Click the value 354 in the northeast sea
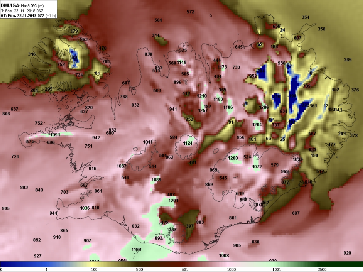Screen dimensions: 363x272 [306, 17]
